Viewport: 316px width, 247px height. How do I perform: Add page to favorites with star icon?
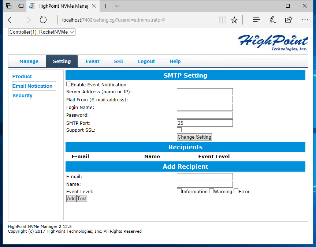[234, 20]
